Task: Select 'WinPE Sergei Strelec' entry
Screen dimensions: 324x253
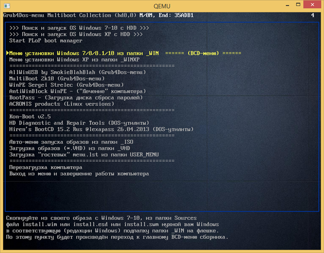Action: (x=66, y=85)
